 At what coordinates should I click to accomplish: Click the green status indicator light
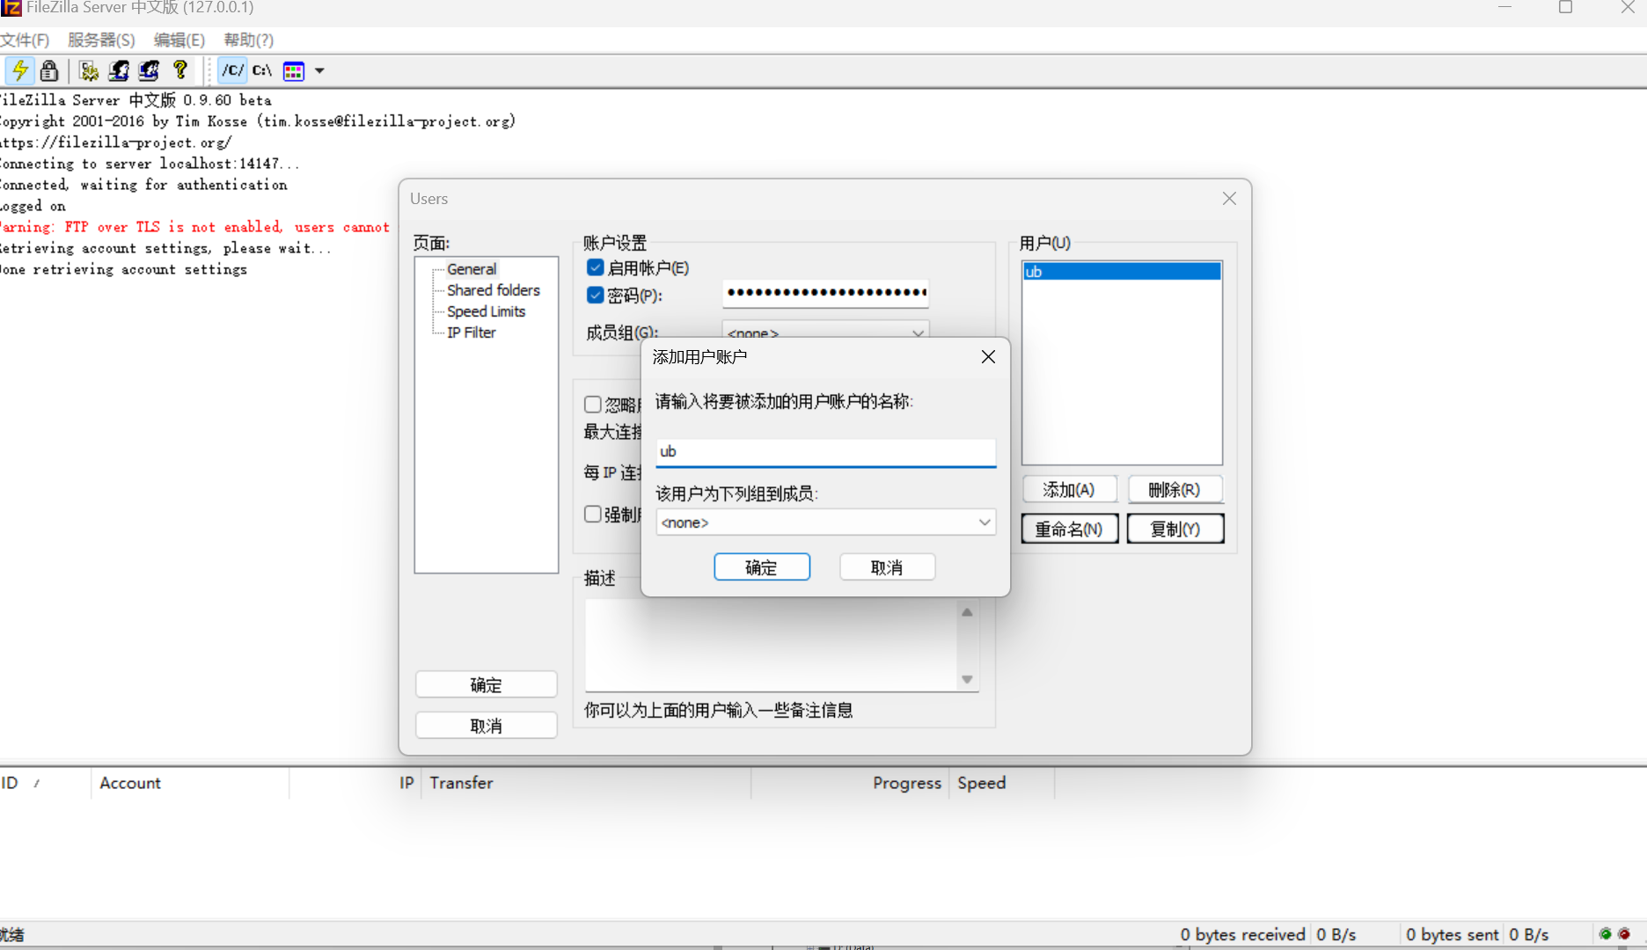[1606, 934]
